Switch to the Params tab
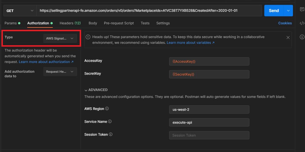 (12, 23)
